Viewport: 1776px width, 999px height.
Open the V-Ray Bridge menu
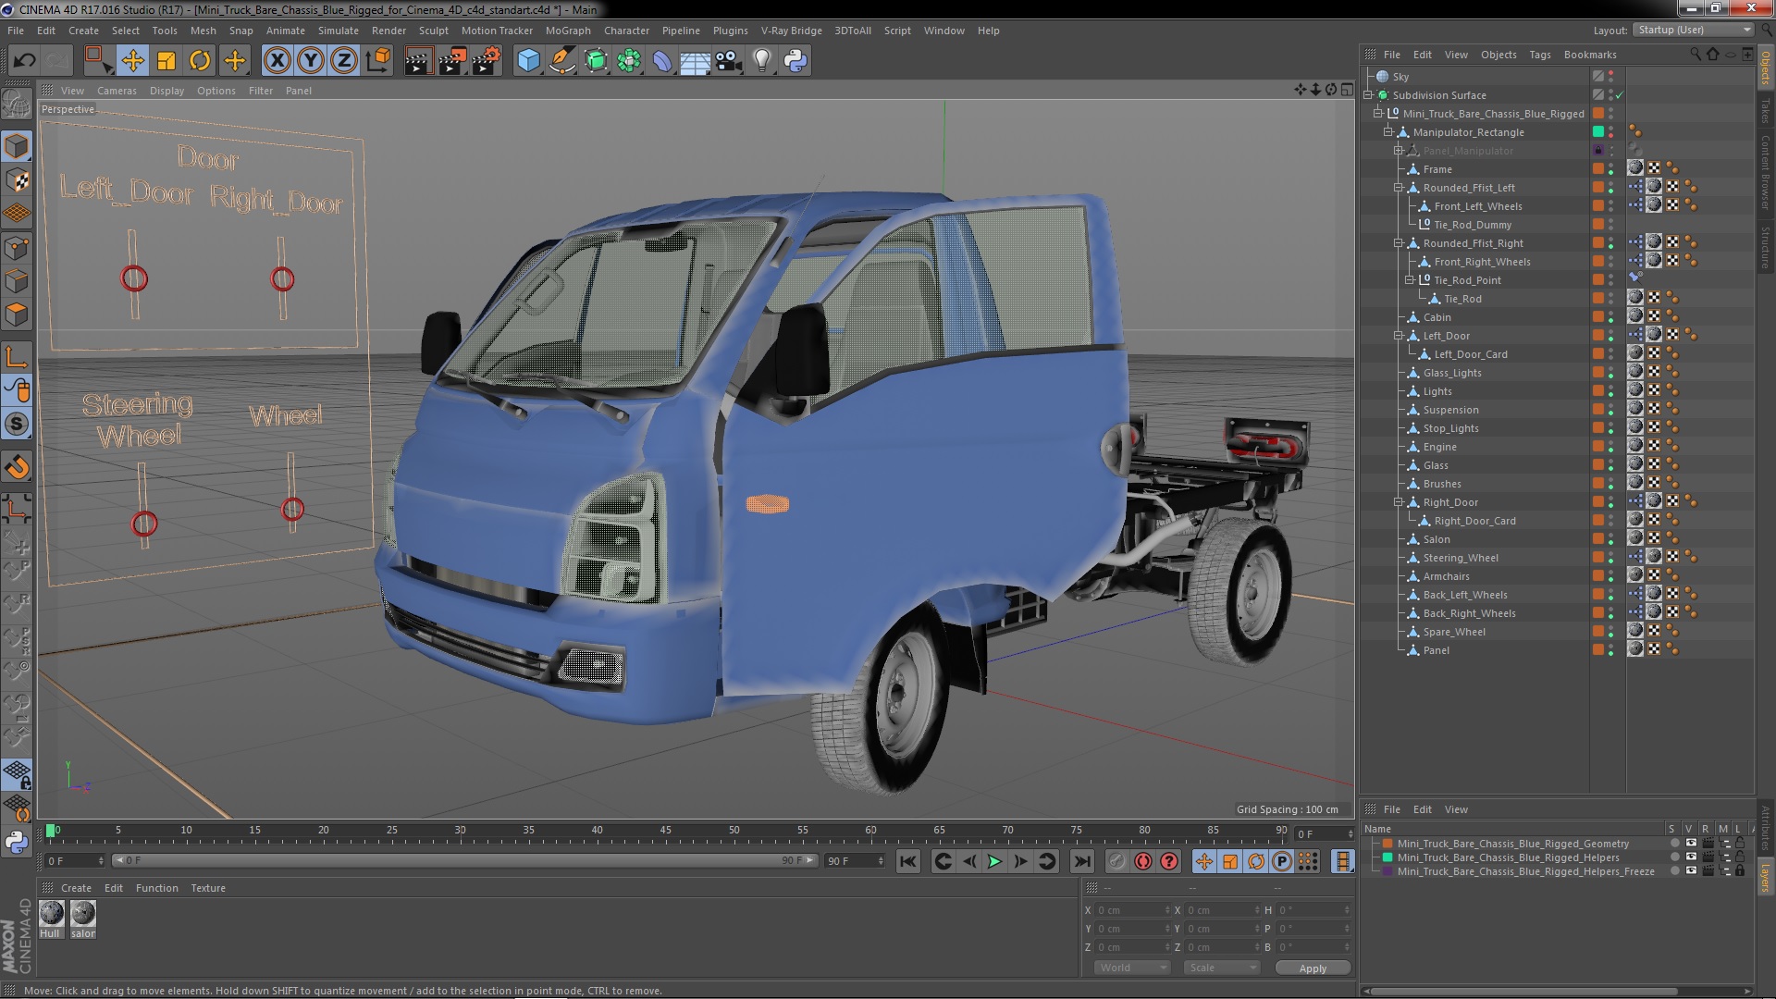click(x=791, y=31)
